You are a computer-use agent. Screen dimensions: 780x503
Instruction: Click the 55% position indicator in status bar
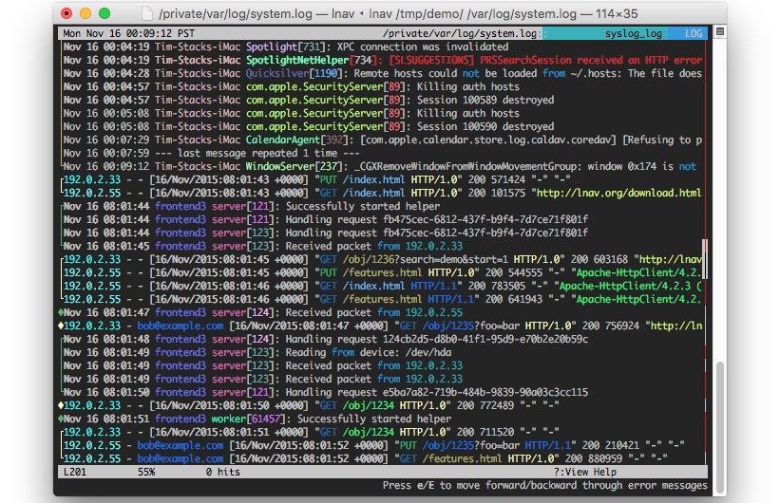pos(146,472)
